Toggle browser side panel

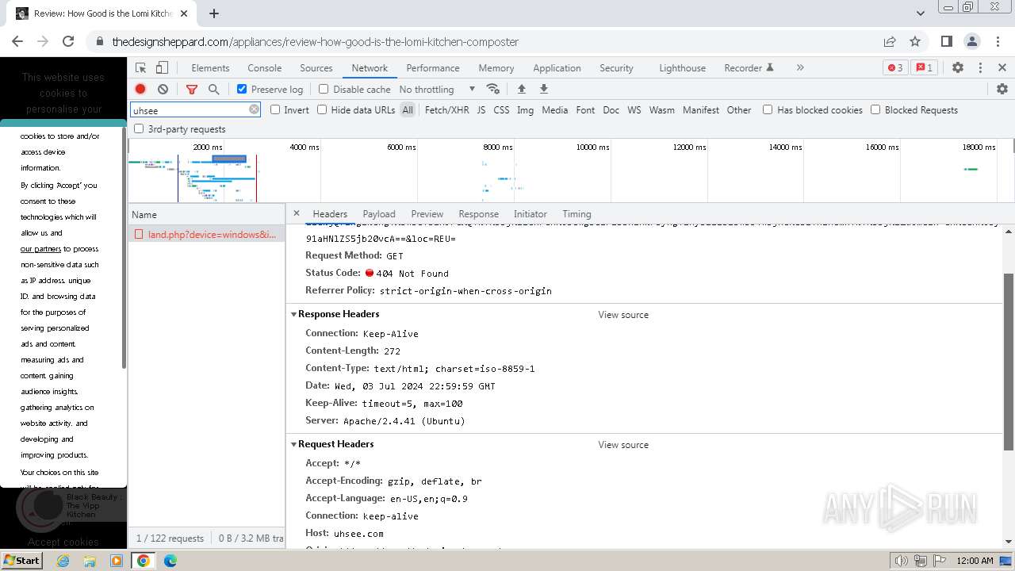coord(947,41)
